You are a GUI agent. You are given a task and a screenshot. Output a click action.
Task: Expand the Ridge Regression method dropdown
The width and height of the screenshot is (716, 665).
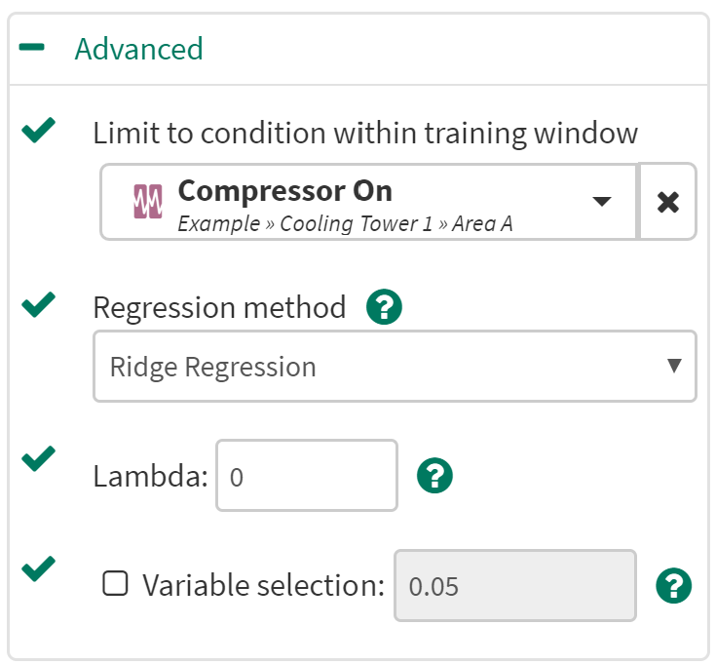coord(395,367)
